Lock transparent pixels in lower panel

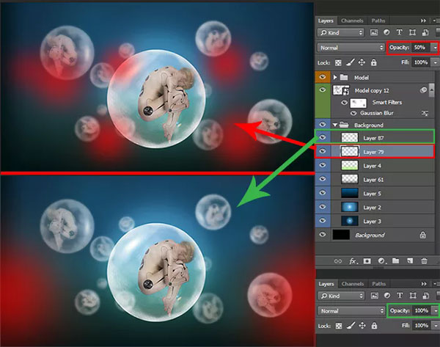[x=339, y=326]
